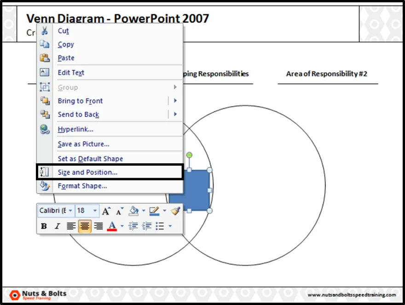This screenshot has height=305, width=405.
Task: Click the nutsandboltsspeedtraining.com footer link
Action: click(352, 295)
